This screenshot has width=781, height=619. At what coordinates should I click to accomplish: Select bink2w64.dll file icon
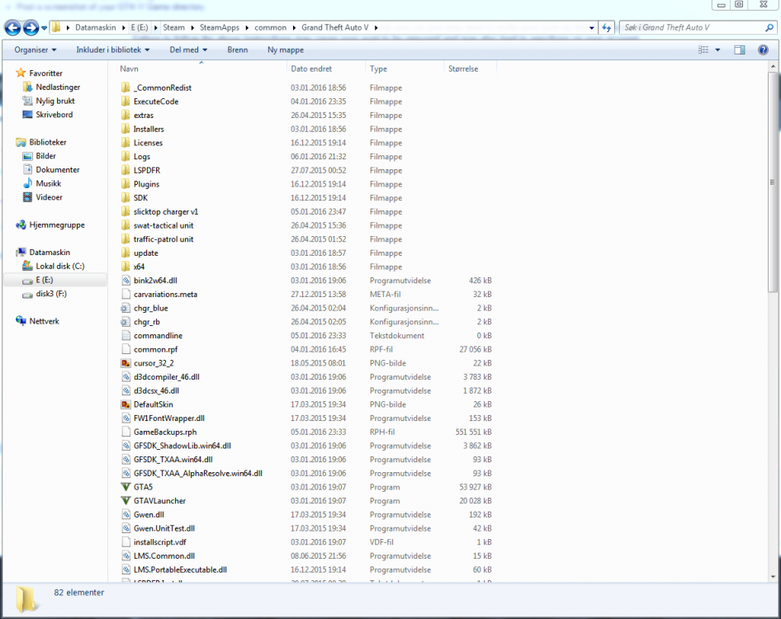pyautogui.click(x=126, y=281)
